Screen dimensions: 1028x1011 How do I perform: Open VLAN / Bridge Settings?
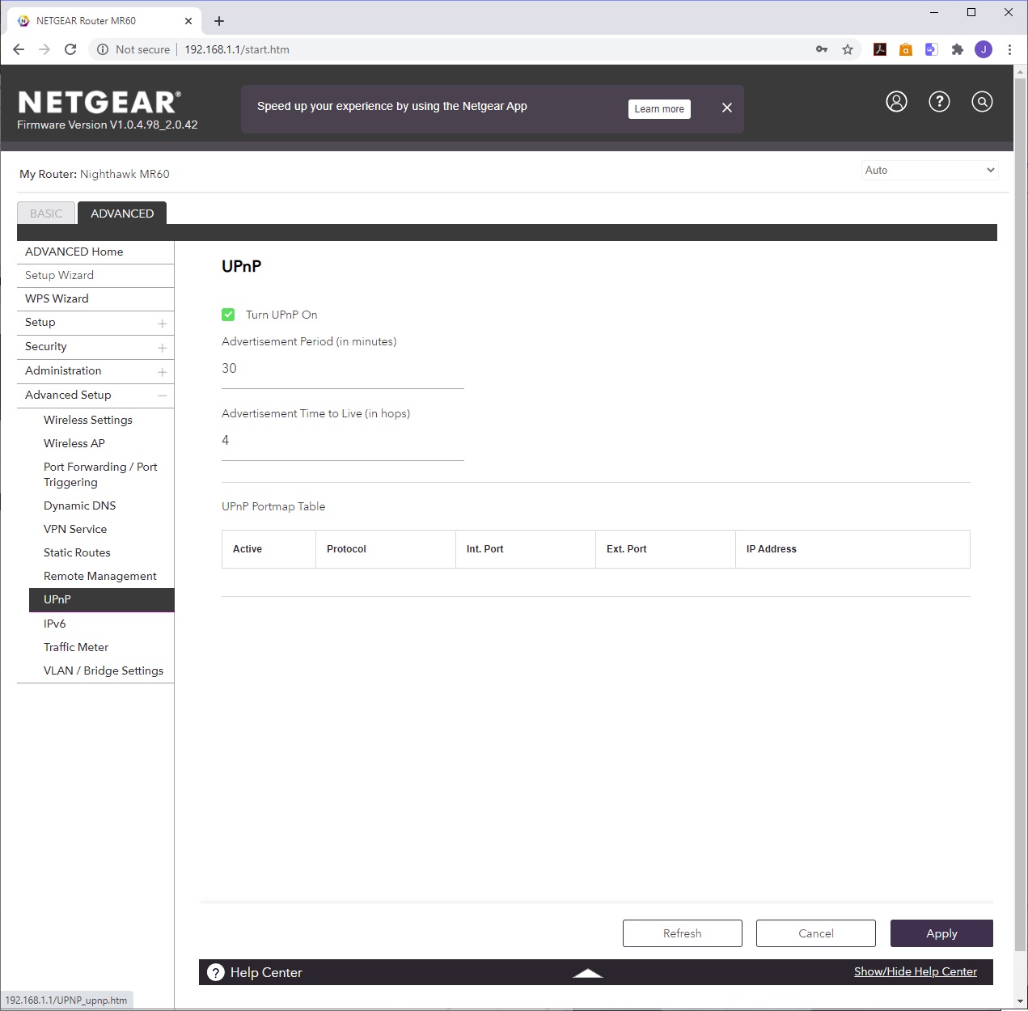coord(104,670)
